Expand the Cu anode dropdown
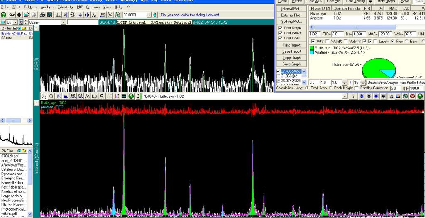425x218 pixels. click(15, 22)
